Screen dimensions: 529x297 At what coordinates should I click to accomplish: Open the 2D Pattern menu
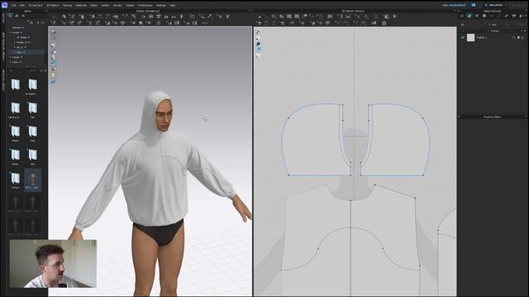[x=53, y=6]
